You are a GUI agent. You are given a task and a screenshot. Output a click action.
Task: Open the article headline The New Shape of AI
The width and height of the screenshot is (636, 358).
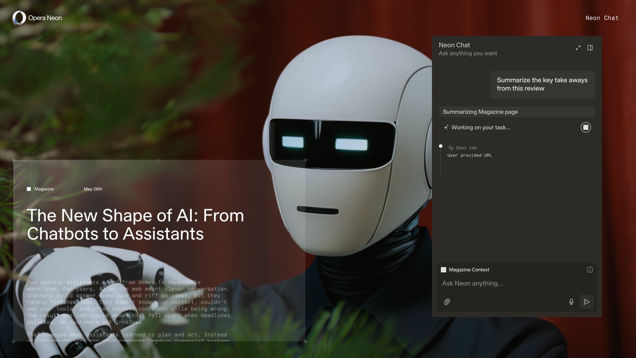click(135, 224)
